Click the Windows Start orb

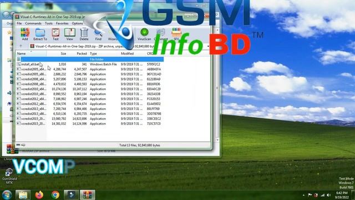pyautogui.click(x=7, y=195)
